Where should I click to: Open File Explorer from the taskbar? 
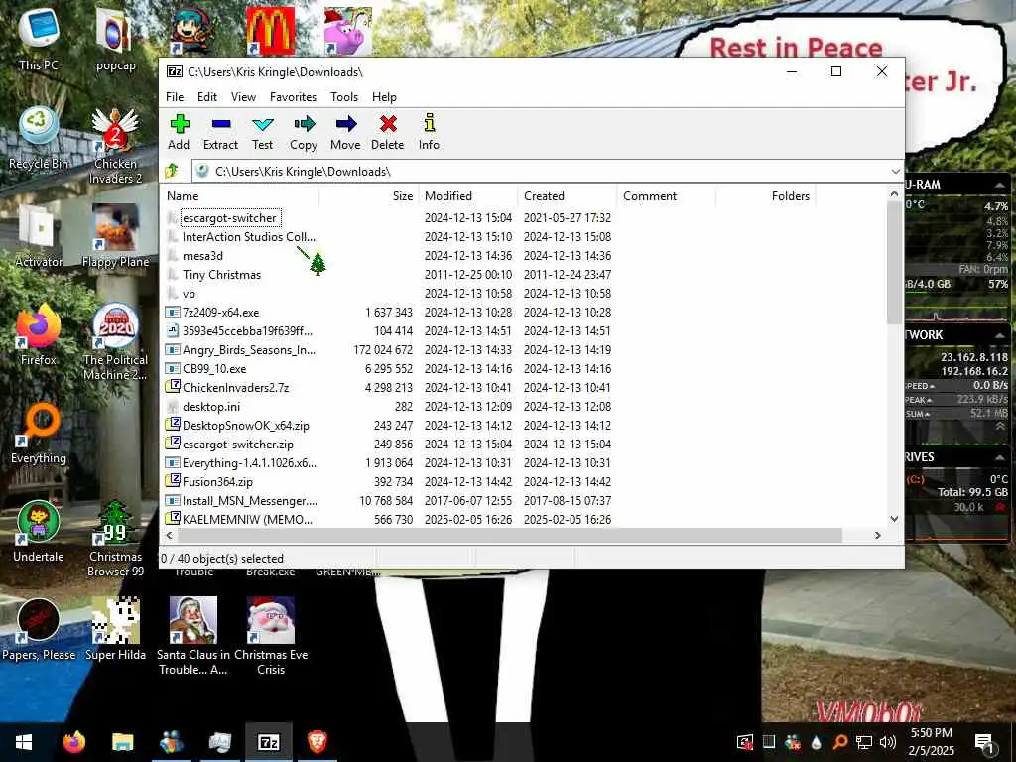click(122, 742)
